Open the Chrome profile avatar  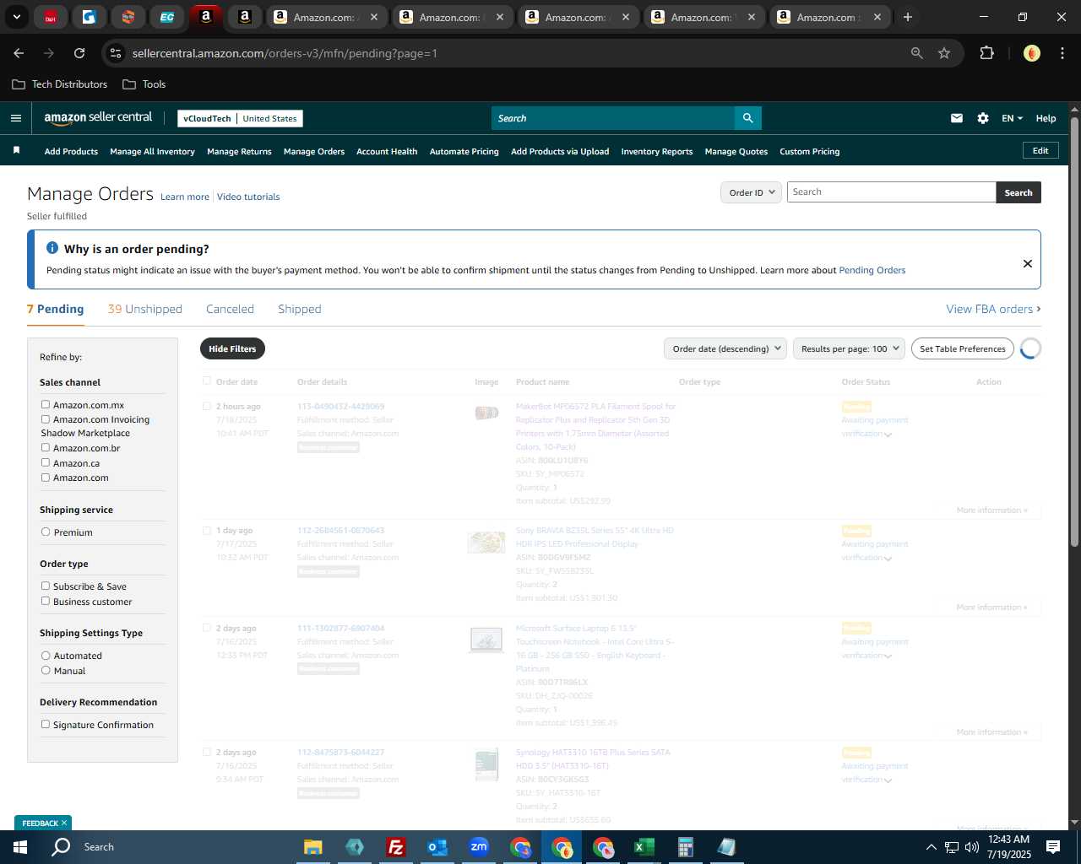tap(1032, 53)
